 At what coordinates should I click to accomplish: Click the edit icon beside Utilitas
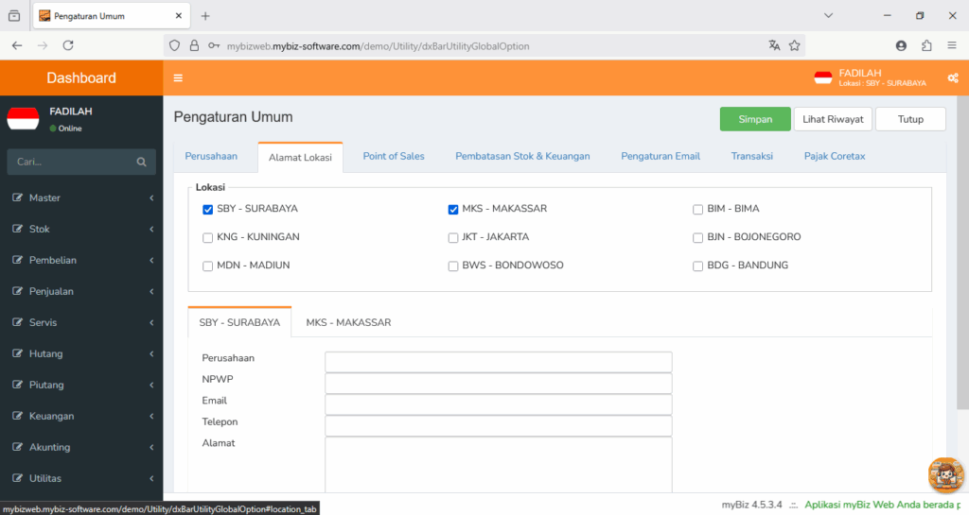tap(17, 478)
